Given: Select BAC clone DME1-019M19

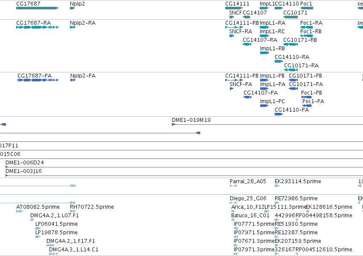Looking at the screenshot, I should click(267, 125).
